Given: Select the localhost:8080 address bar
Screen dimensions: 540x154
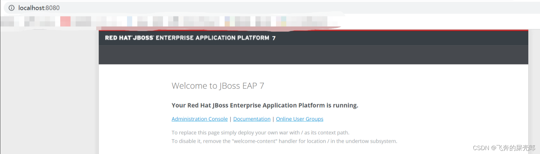Looking at the screenshot, I should 272,8.
